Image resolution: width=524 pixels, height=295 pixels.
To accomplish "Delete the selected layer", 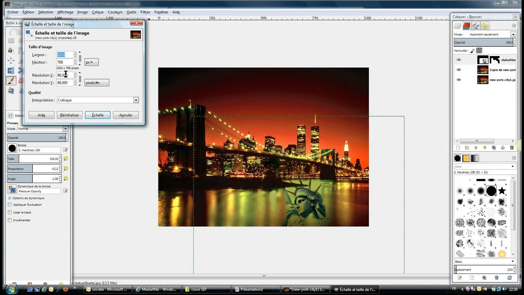I will point(512,147).
